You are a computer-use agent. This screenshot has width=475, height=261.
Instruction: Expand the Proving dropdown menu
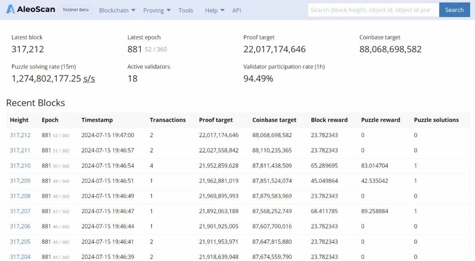[157, 10]
